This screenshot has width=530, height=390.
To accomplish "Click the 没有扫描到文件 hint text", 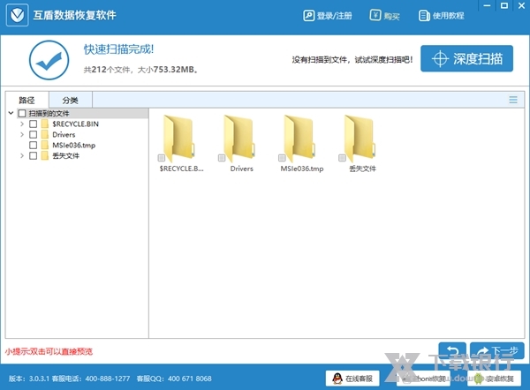I will tap(352, 60).
